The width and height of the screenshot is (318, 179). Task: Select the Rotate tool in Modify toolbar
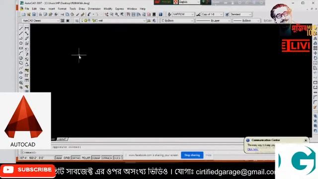[x=316, y=58]
